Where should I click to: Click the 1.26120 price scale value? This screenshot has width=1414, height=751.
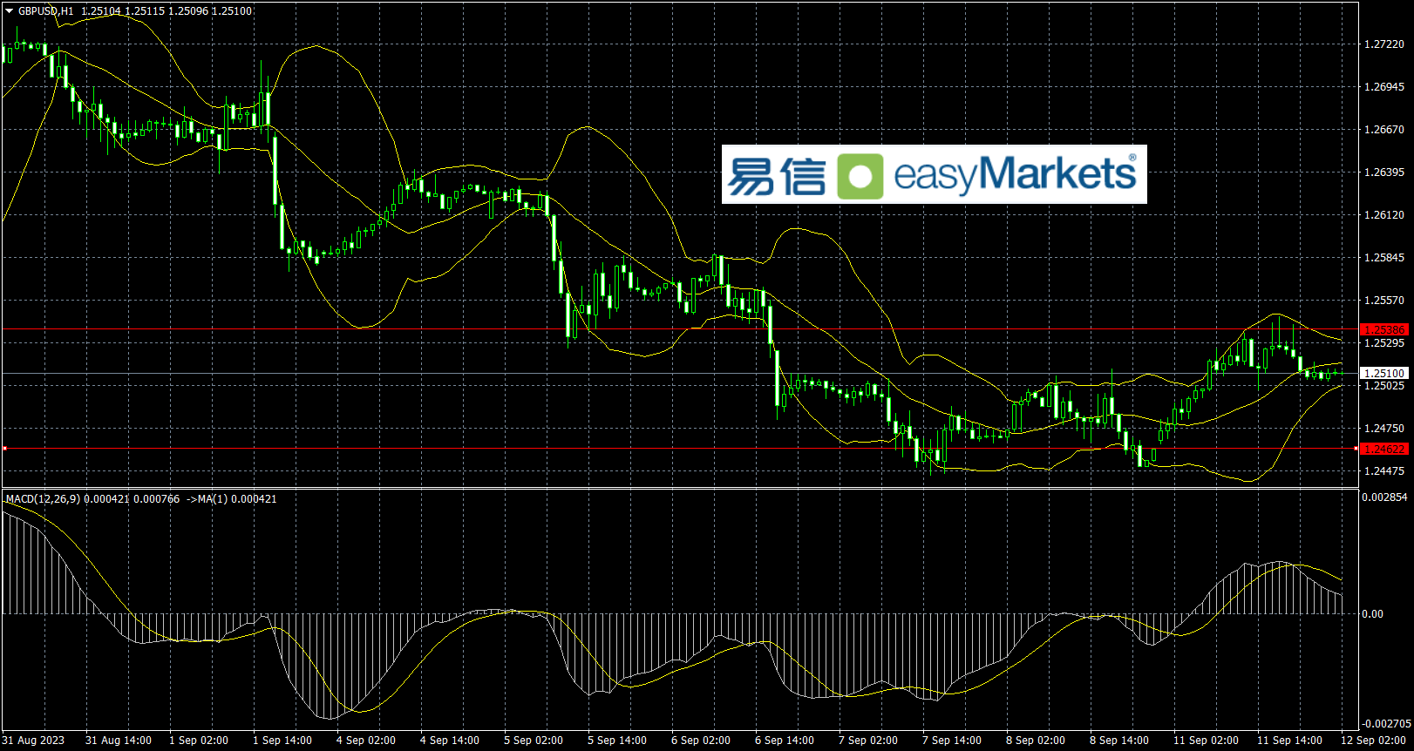[1384, 215]
